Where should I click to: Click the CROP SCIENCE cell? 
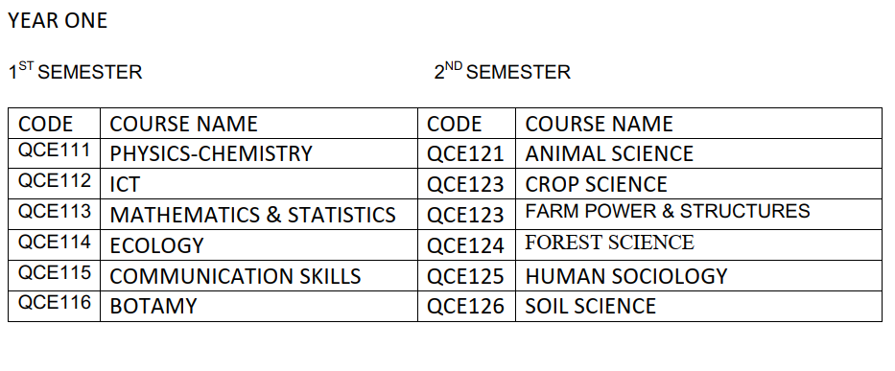698,184
